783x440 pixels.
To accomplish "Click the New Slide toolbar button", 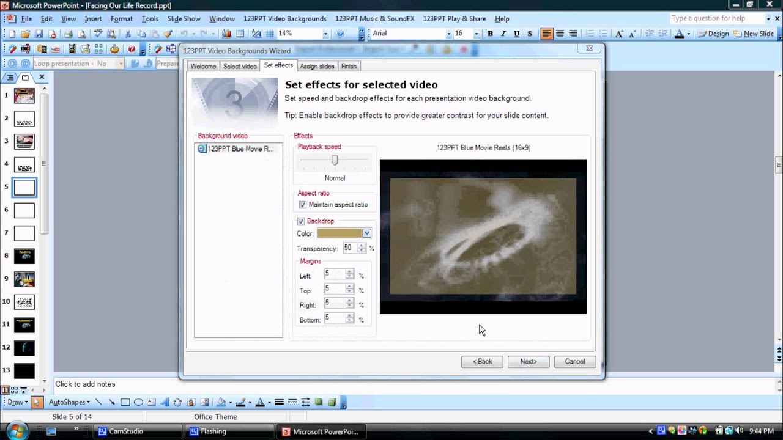I will [x=754, y=34].
